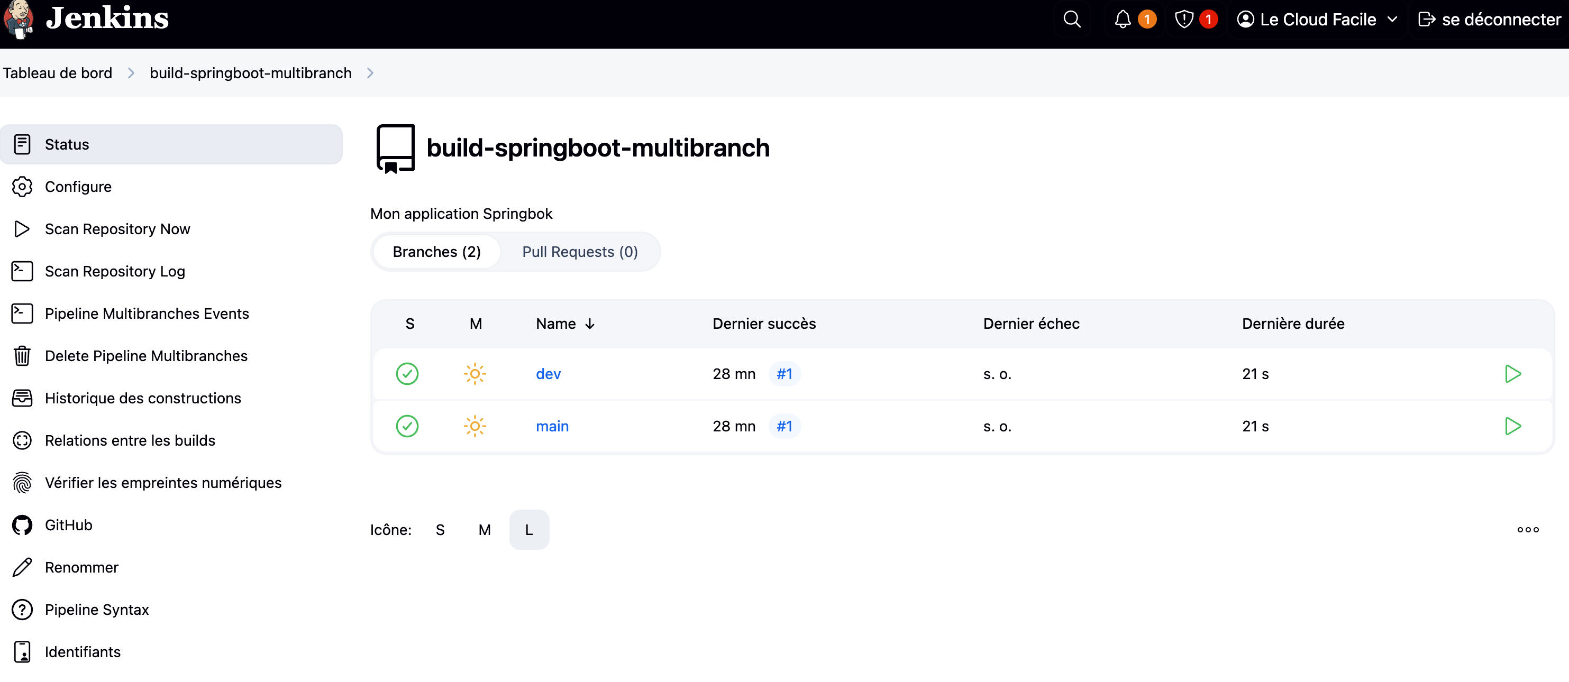Click the search magnifier icon in header
The width and height of the screenshot is (1569, 682).
pos(1072,20)
